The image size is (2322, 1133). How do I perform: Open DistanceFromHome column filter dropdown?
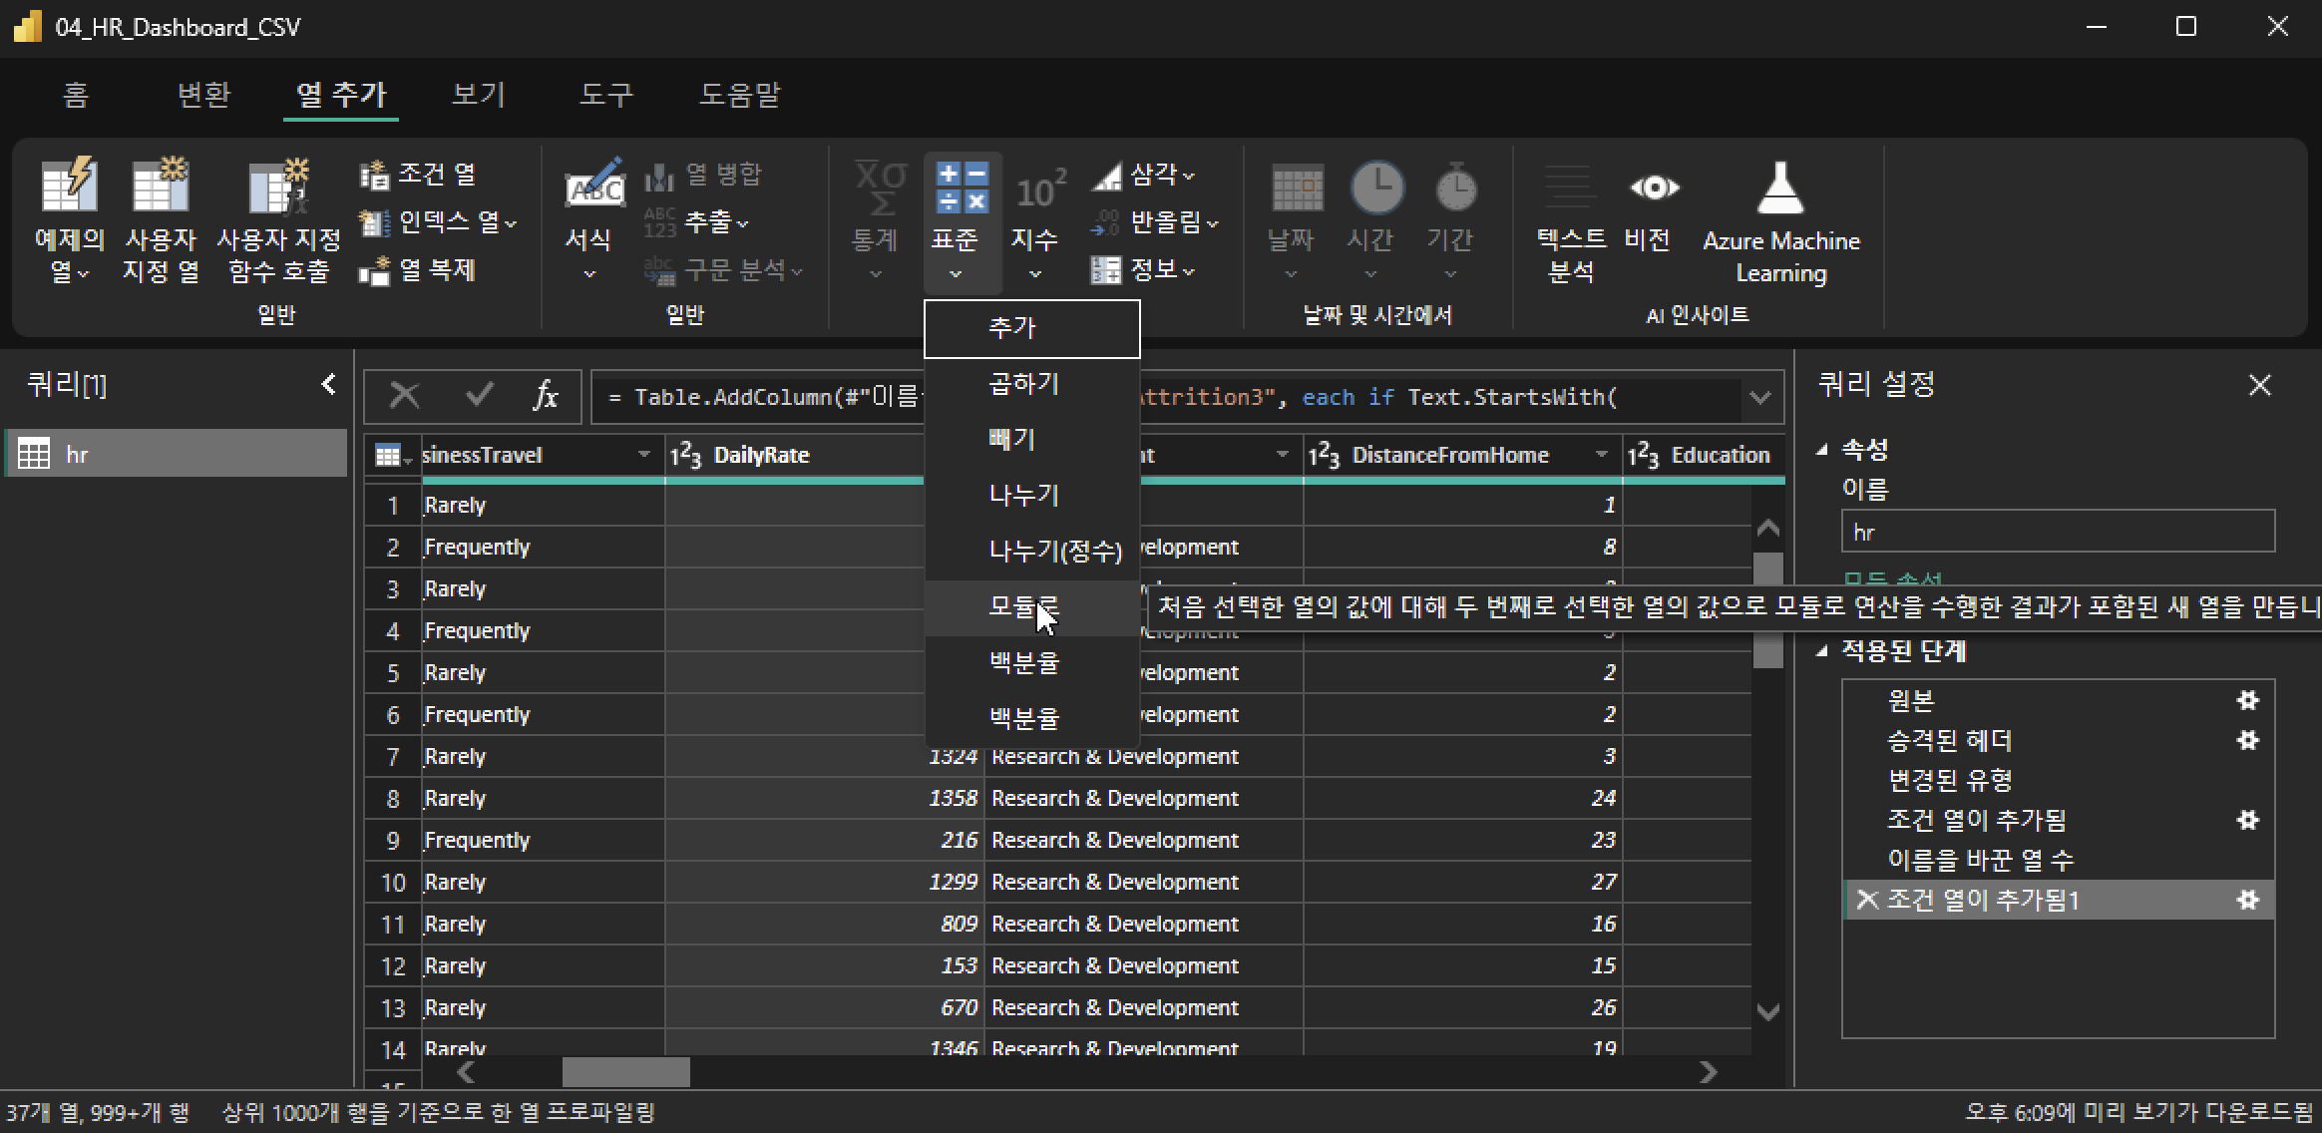(x=1601, y=455)
